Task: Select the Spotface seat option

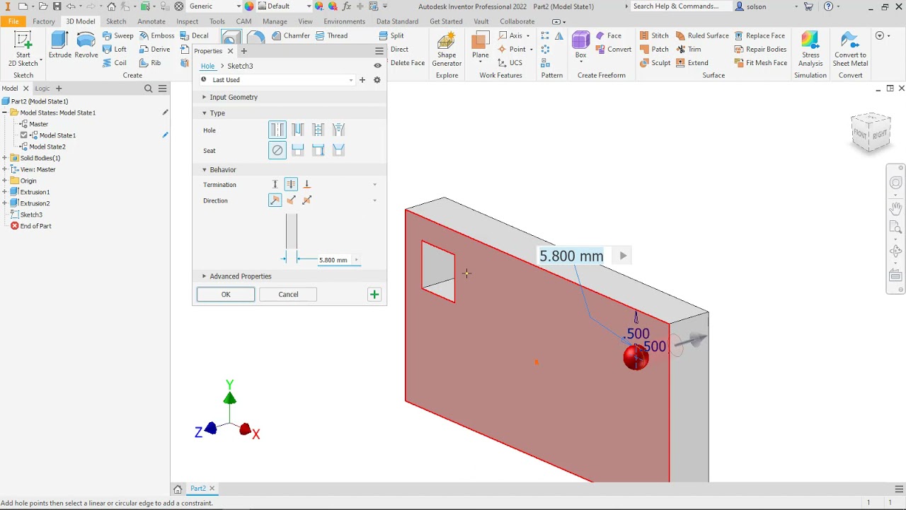Action: pos(319,150)
